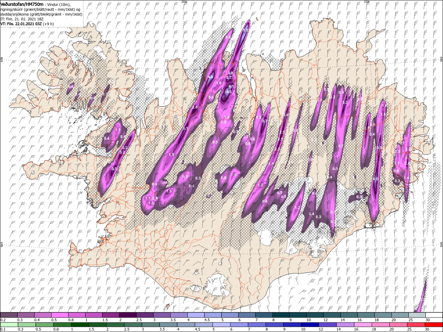Click the lower-row green swatch above label 0.5
Image resolution: width=443 pixels, height=332 pixels.
(44, 325)
